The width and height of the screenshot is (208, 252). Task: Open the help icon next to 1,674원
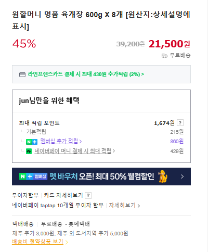click(180, 123)
